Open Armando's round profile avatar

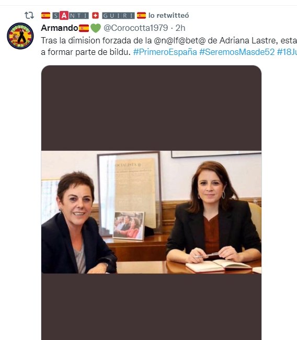pyautogui.click(x=20, y=36)
